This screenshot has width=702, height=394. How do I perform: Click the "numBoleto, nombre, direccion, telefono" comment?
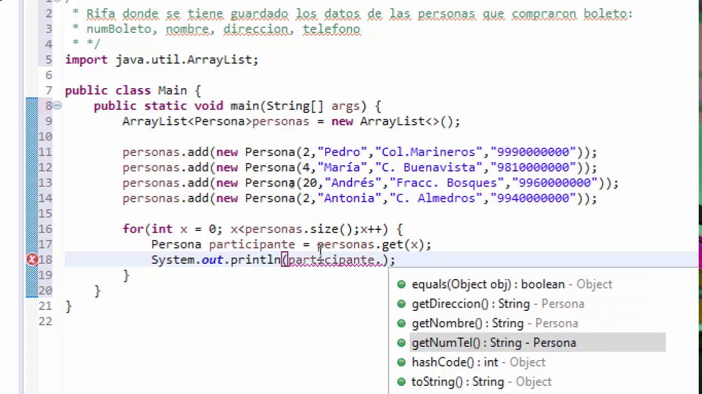coord(223,29)
